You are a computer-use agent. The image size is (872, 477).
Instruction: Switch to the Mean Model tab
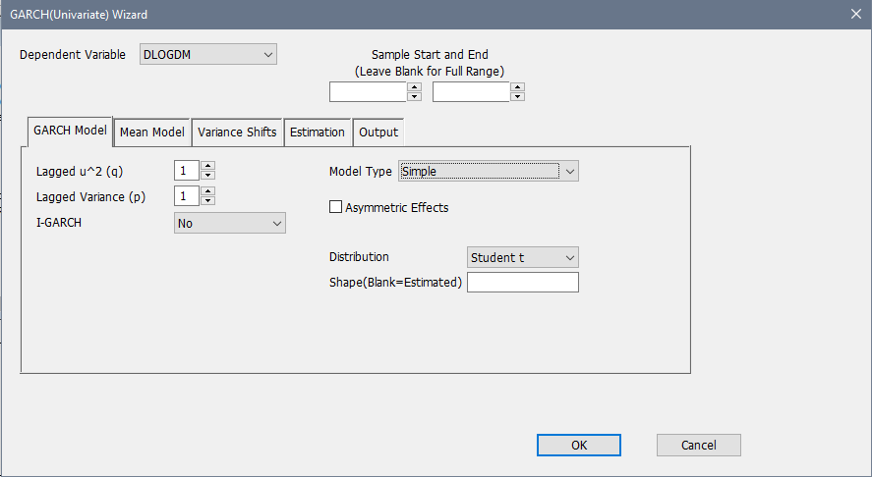[151, 132]
